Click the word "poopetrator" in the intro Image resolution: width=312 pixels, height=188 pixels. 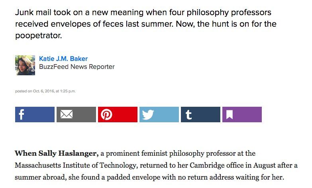tap(39, 35)
